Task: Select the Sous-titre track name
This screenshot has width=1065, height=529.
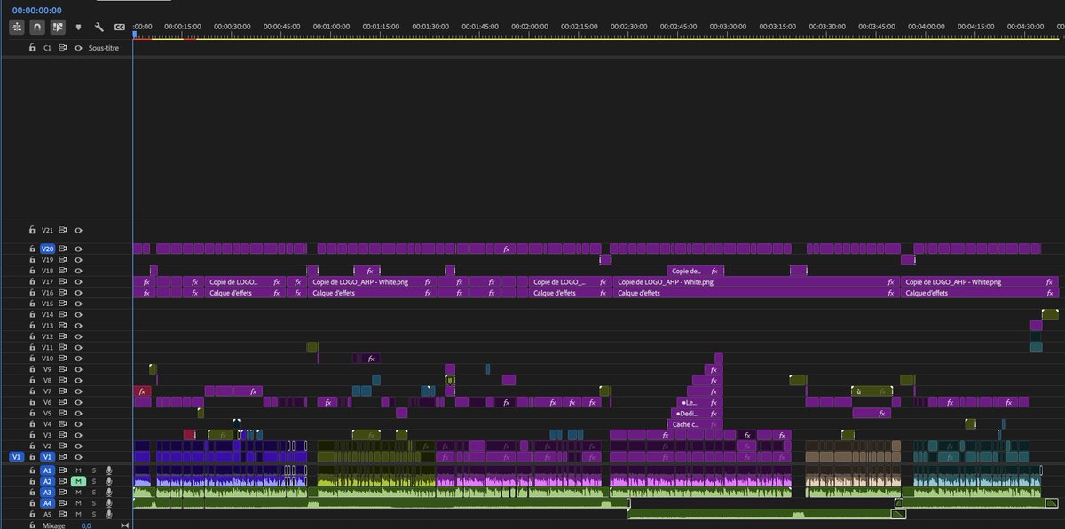Action: pyautogui.click(x=104, y=47)
